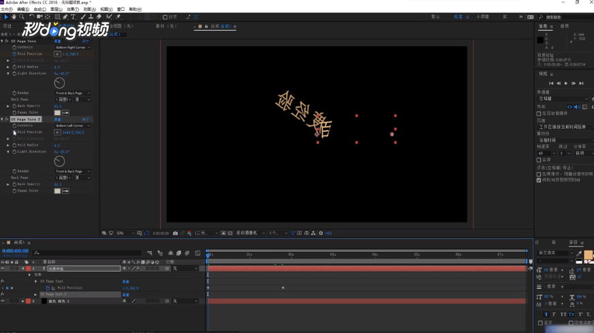594x333 pixels.
Task: Select the Rotation tool
Action: (31, 17)
